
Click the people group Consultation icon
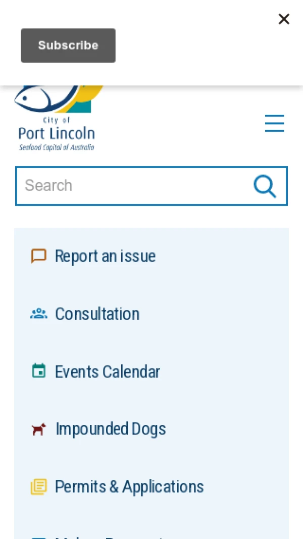click(38, 314)
